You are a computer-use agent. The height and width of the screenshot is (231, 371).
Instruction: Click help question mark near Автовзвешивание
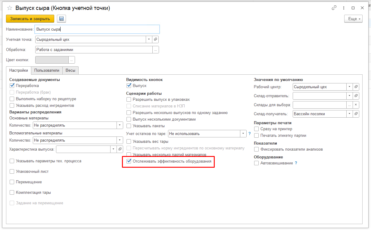coord(296,163)
